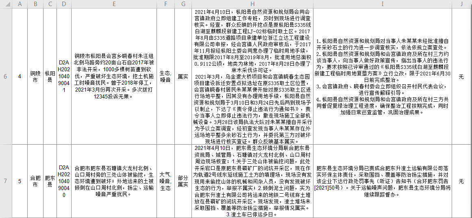Select column A header
This screenshot has height=218, width=472.
tap(20, 4)
